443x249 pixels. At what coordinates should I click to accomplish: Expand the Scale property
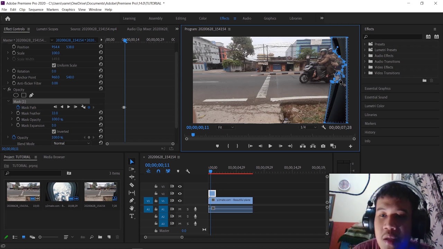point(8,53)
